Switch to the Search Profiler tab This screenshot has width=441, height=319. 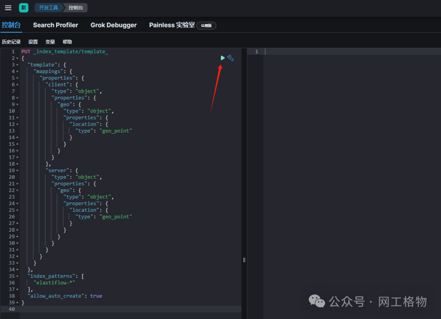pos(56,25)
